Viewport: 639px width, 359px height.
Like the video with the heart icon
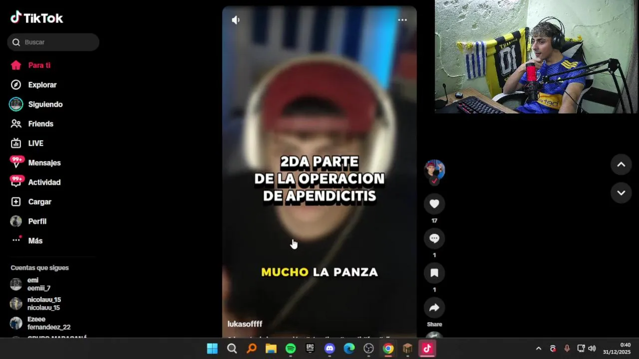pos(434,203)
